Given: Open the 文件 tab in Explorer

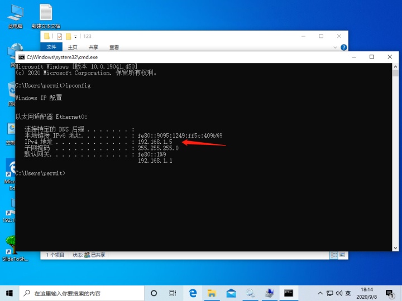Looking at the screenshot, I should tap(51, 47).
